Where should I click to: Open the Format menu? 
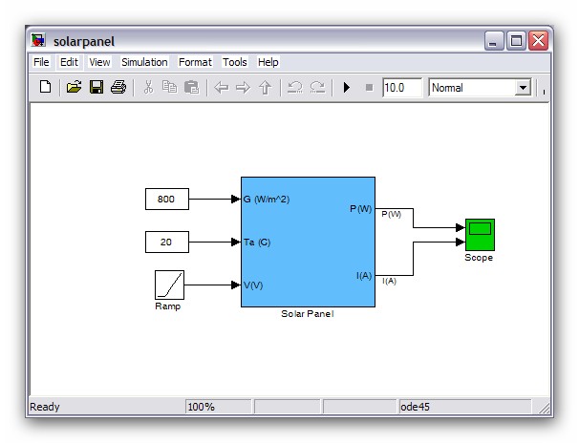[195, 62]
